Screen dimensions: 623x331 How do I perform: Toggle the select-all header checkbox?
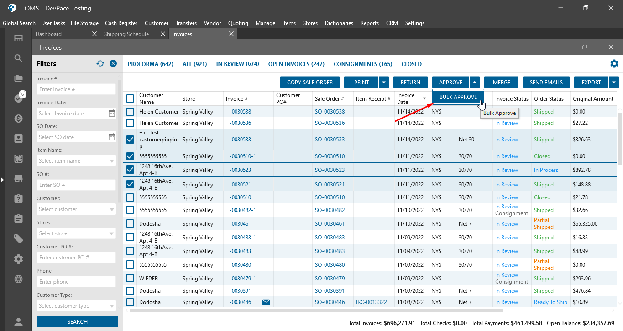pyautogui.click(x=130, y=98)
